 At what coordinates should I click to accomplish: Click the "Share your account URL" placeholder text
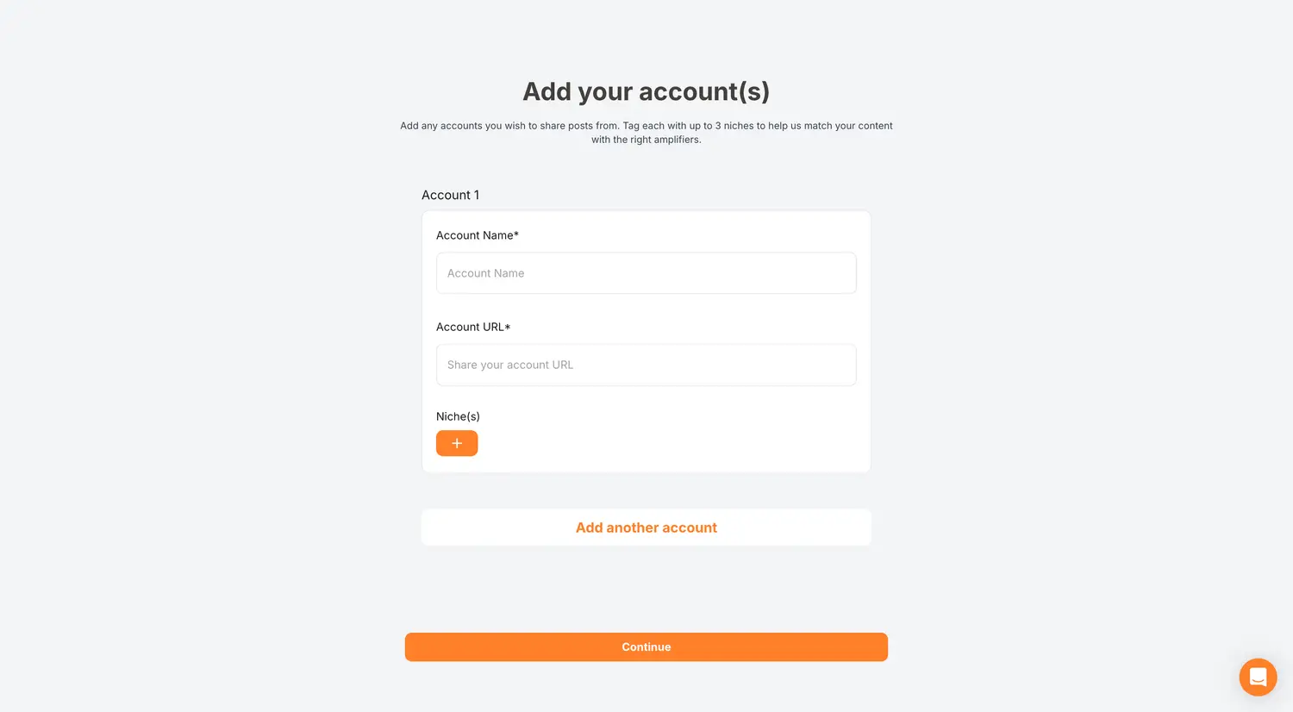click(x=509, y=365)
